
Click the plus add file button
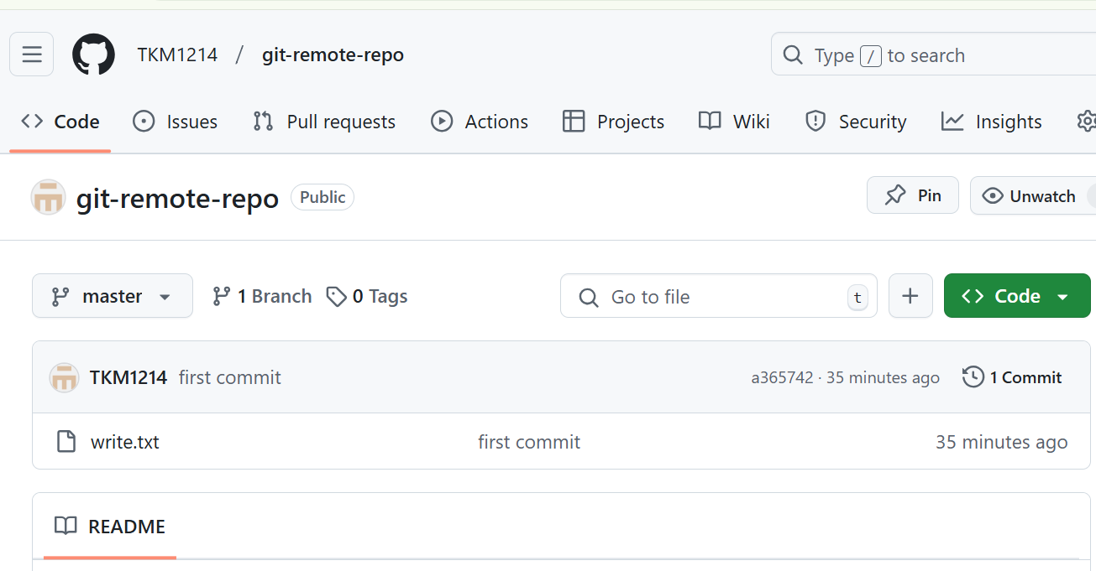point(910,296)
